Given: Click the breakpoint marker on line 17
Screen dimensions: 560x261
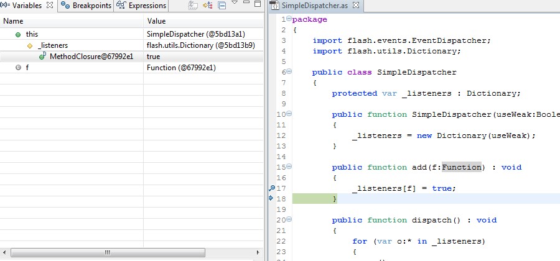Looking at the screenshot, I should pyautogui.click(x=271, y=188).
